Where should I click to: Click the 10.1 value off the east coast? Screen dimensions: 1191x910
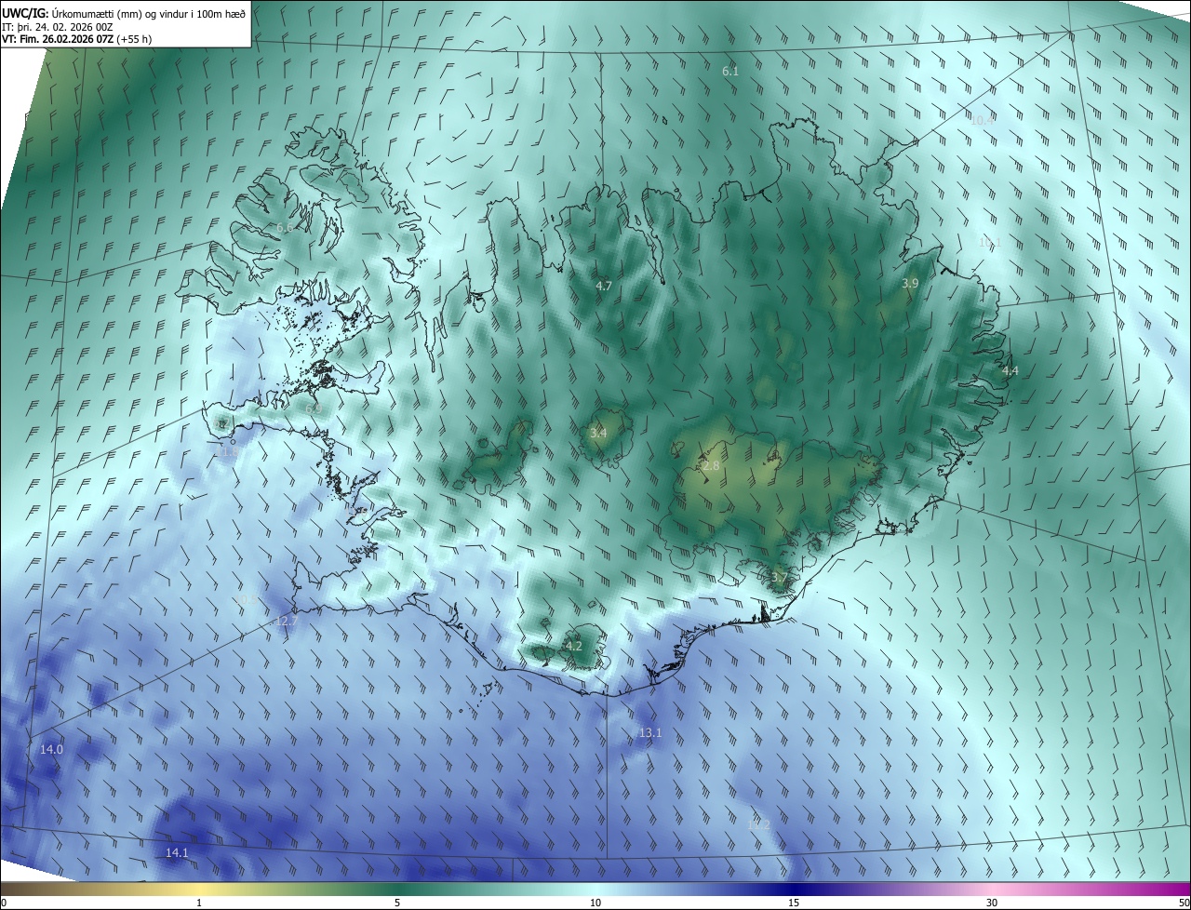tap(989, 242)
